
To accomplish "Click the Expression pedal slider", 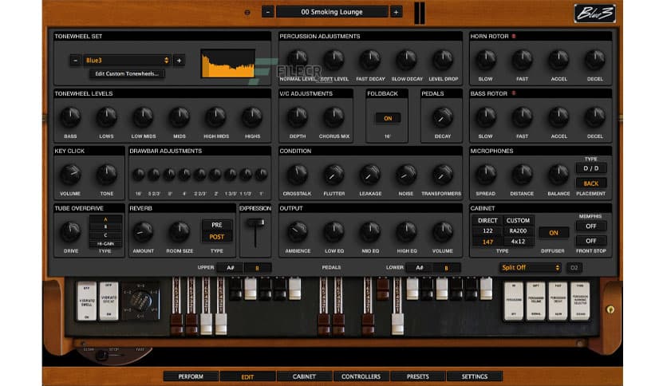I will [255, 223].
